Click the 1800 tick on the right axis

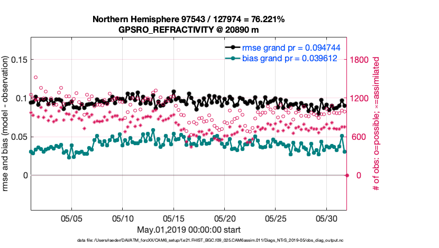tap(361, 60)
